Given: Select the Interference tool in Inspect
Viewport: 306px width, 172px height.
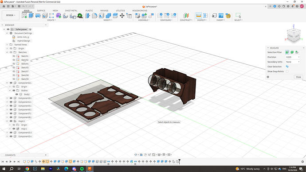Looking at the screenshot, I should pos(205,16).
